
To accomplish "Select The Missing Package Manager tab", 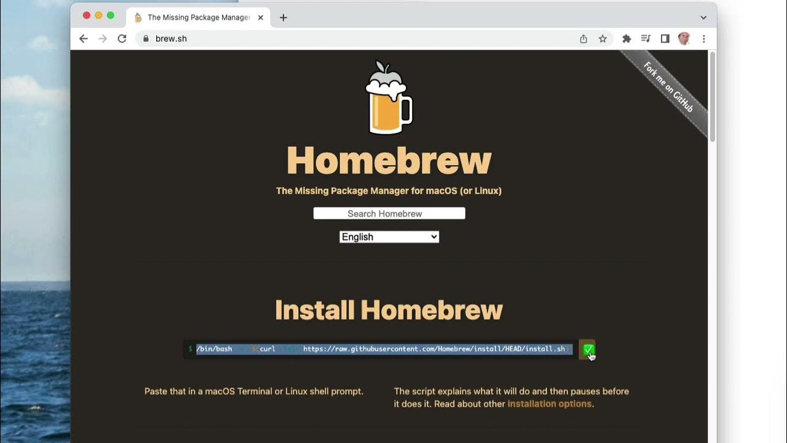I will [x=198, y=17].
